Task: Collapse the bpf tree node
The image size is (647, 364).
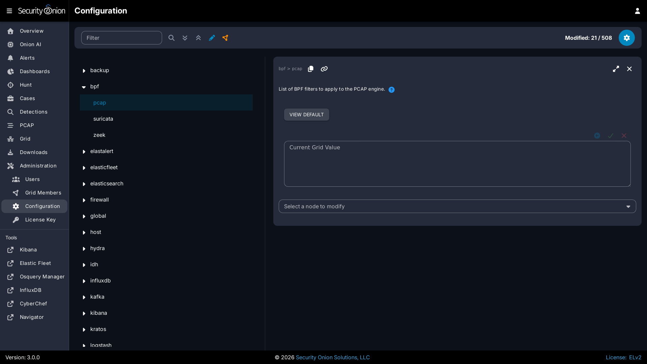Action: [x=84, y=87]
